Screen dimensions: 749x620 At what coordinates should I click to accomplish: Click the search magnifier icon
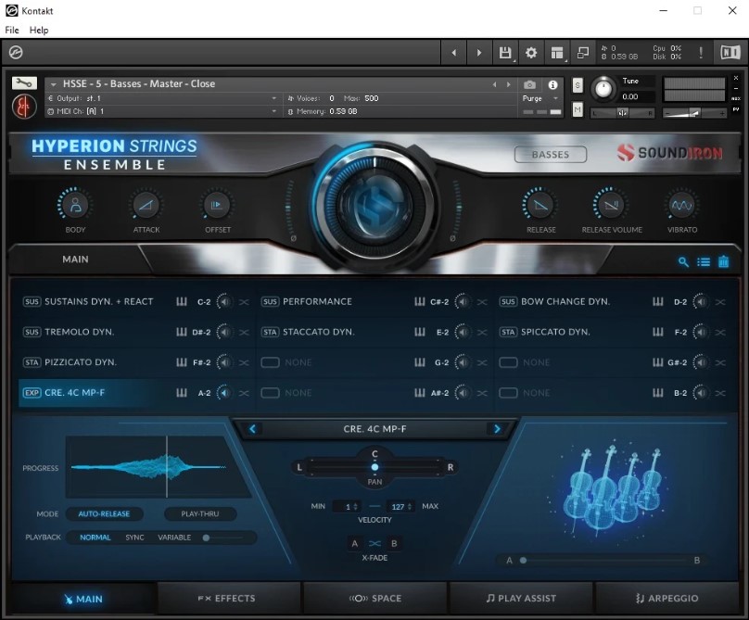coord(683,261)
